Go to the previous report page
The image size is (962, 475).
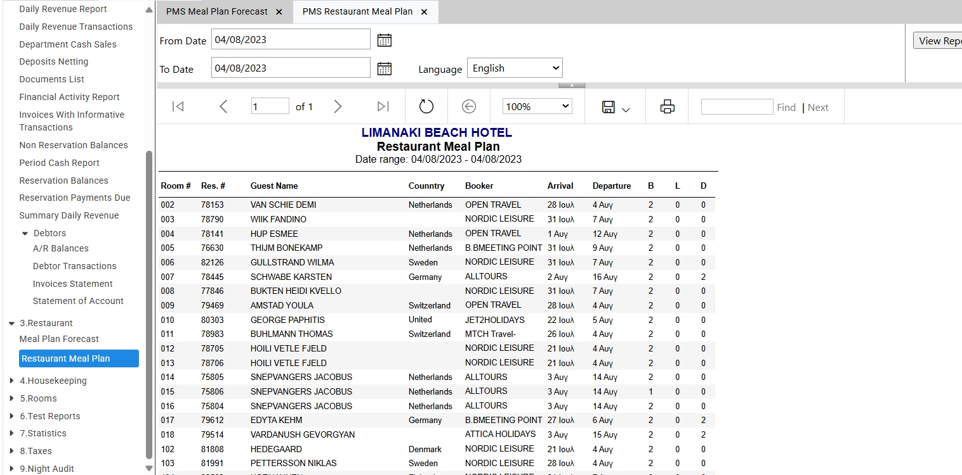click(x=223, y=106)
